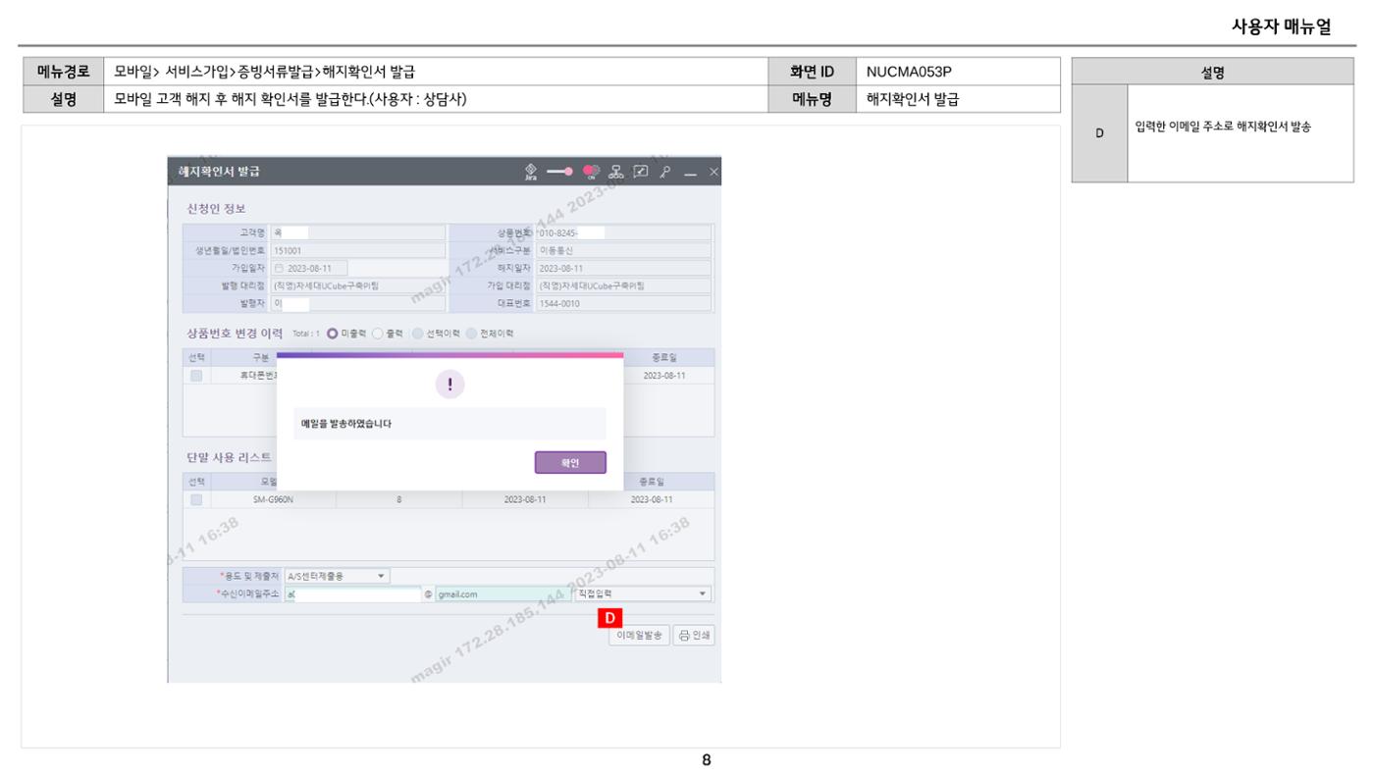Click the 이메일발송 button
Screen dimensions: 1374x773
[x=638, y=635]
